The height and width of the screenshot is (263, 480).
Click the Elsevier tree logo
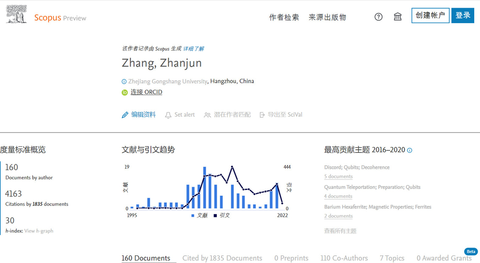(16, 14)
